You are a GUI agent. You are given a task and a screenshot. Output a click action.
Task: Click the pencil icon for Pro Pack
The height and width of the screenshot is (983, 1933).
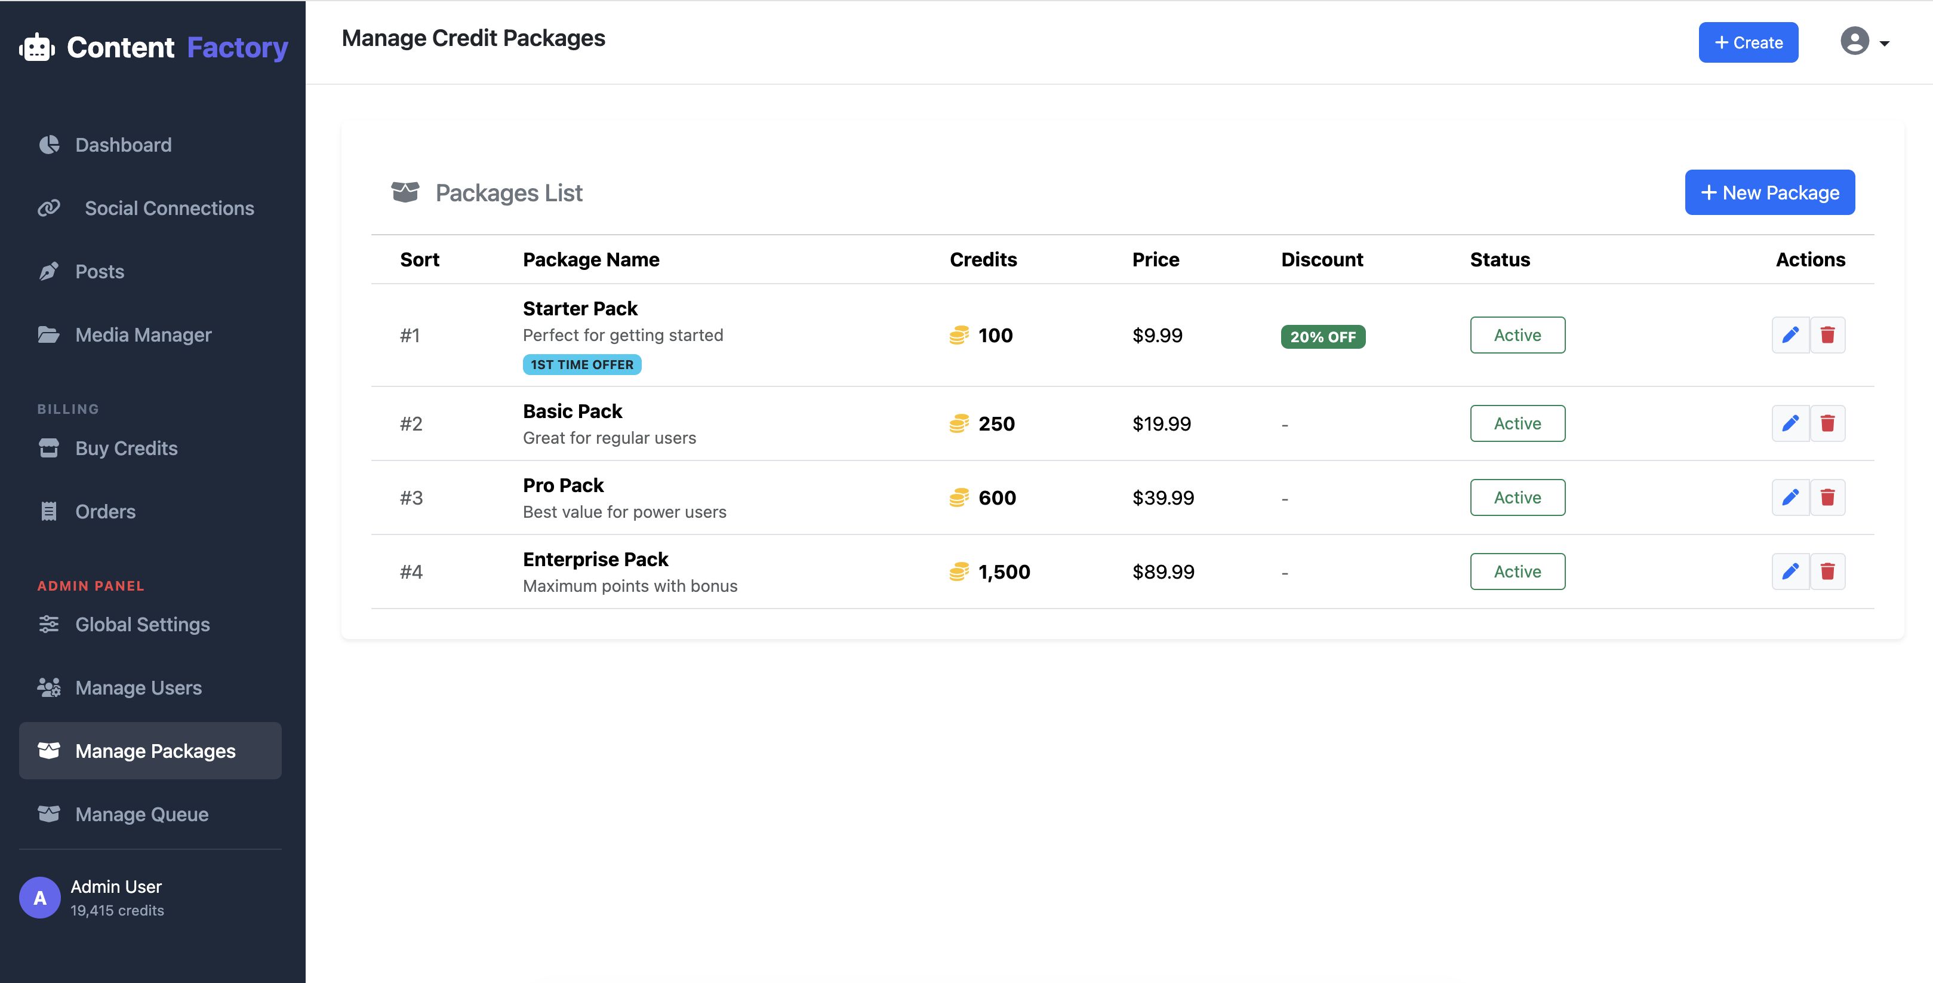pos(1790,497)
